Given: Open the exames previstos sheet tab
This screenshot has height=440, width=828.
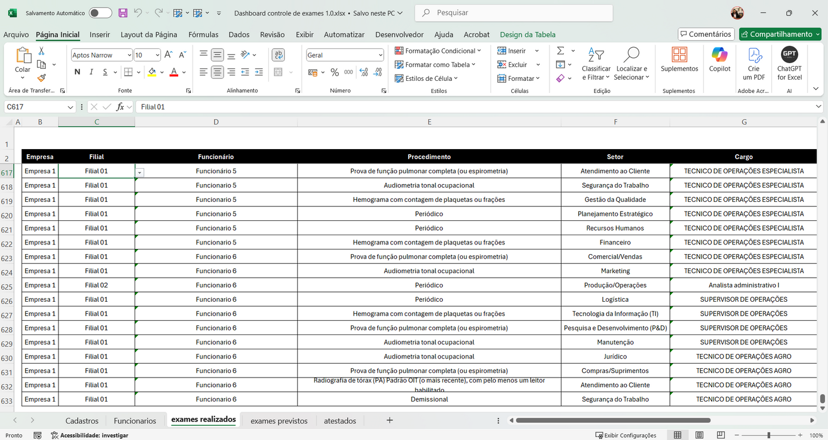Looking at the screenshot, I should pyautogui.click(x=278, y=420).
